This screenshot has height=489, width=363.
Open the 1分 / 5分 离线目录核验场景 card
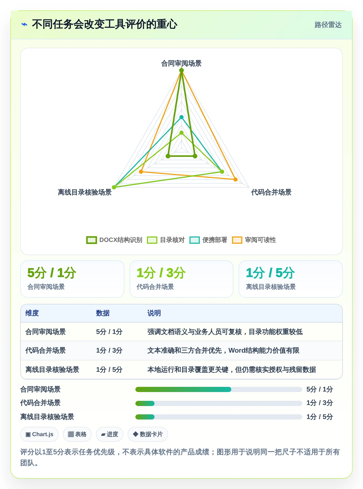click(x=291, y=279)
